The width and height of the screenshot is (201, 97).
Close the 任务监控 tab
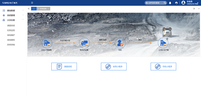[48, 9]
